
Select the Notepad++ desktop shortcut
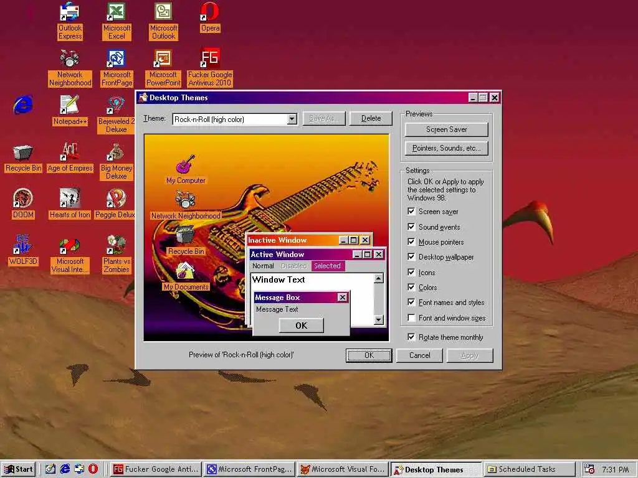click(x=70, y=111)
